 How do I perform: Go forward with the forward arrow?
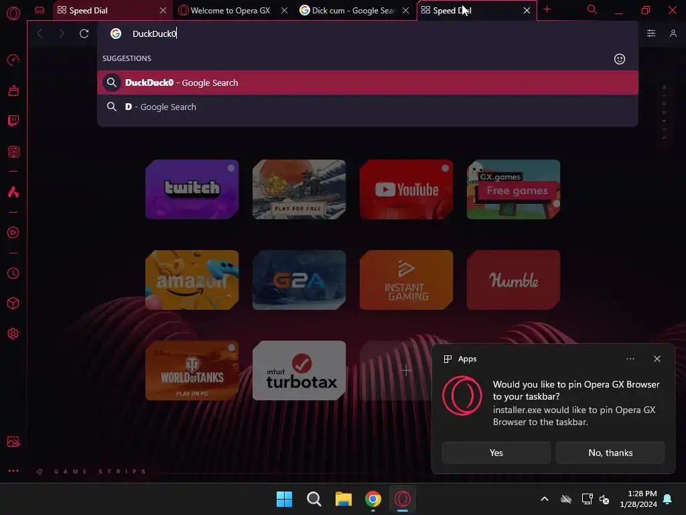[x=62, y=34]
